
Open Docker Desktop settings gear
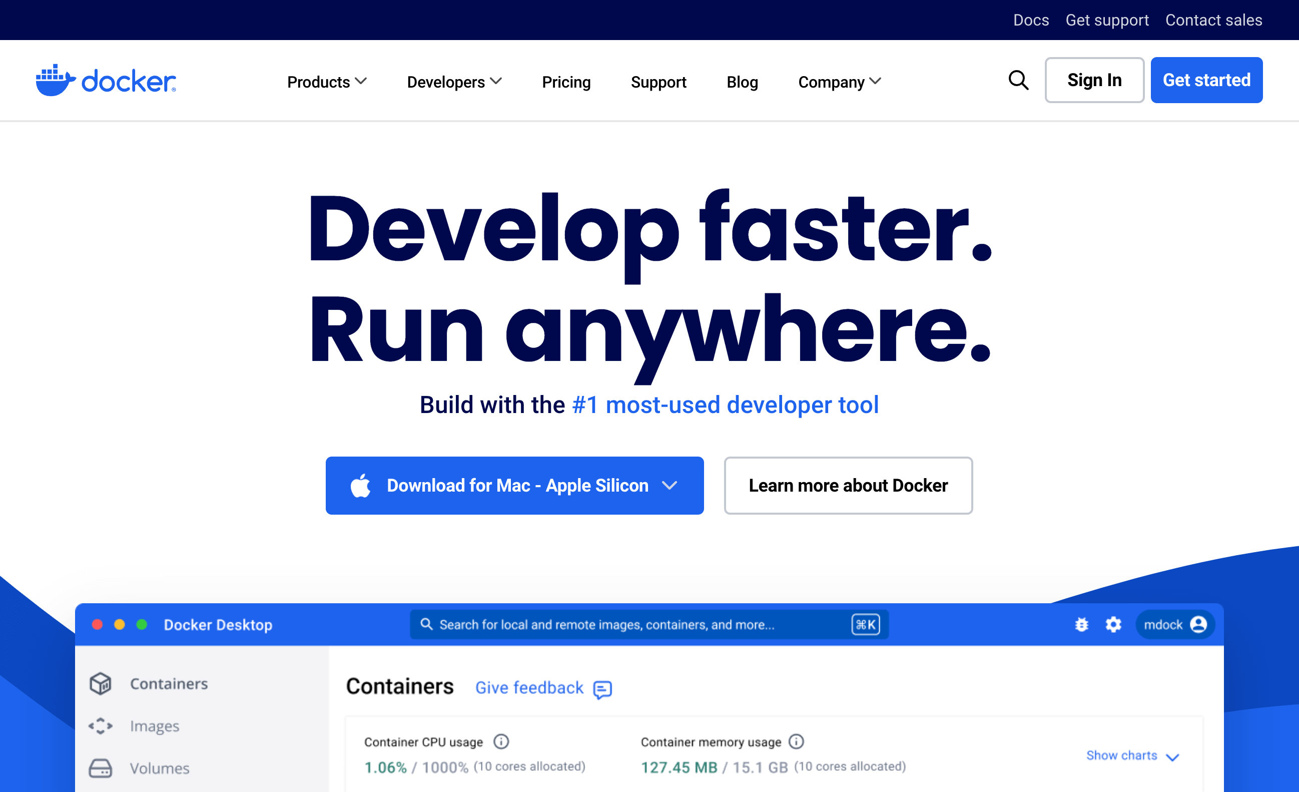point(1113,624)
